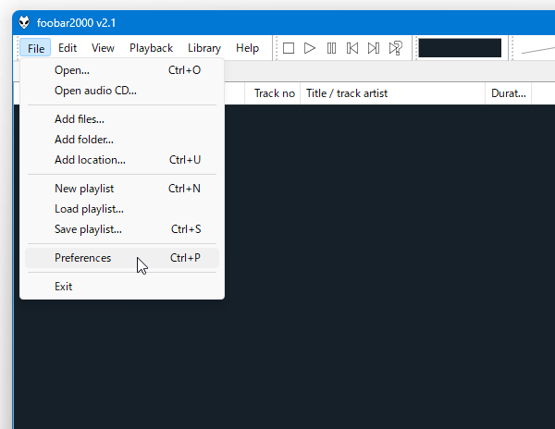Screen dimensions: 555x429
Task: Choose Exit in the File menu
Action: (122, 287)
